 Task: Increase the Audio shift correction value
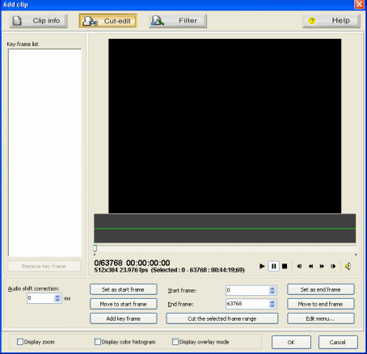tap(57, 296)
